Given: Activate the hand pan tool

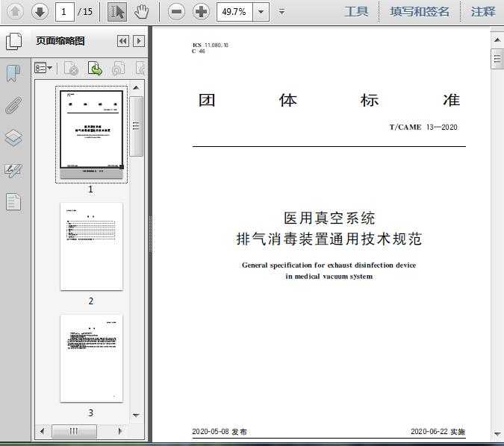Looking at the screenshot, I should [141, 11].
